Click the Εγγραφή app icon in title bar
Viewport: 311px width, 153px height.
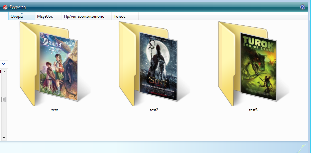[5, 7]
